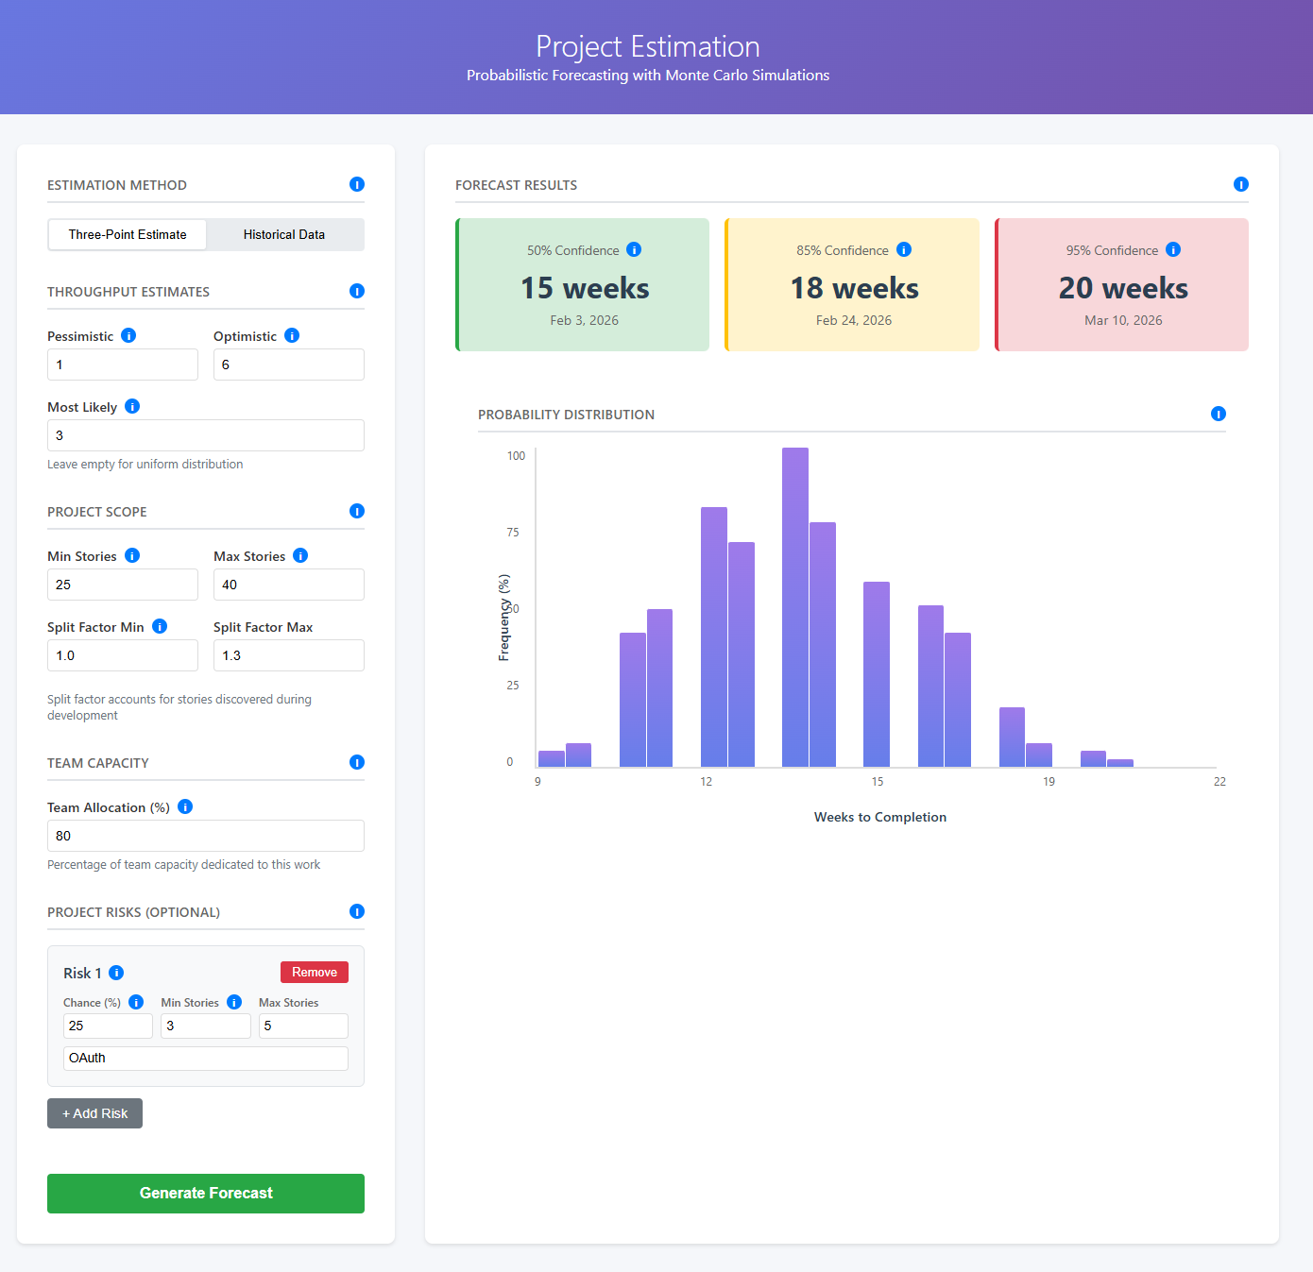Open the 50% Confidence info icon

coord(634,249)
